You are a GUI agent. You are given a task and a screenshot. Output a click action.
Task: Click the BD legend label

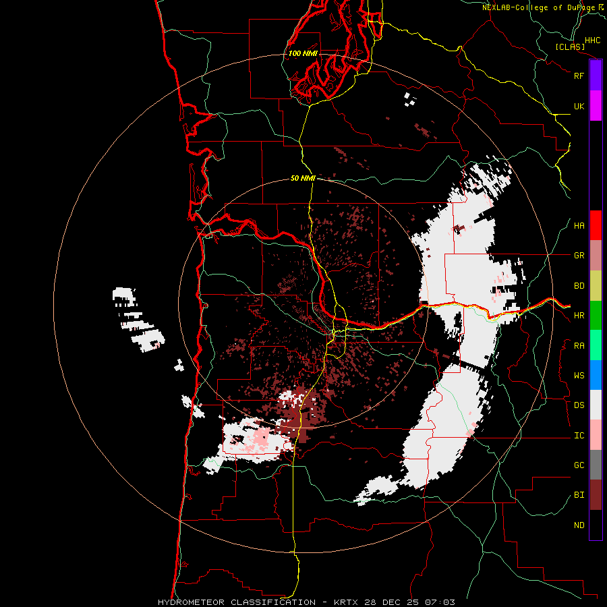click(579, 286)
